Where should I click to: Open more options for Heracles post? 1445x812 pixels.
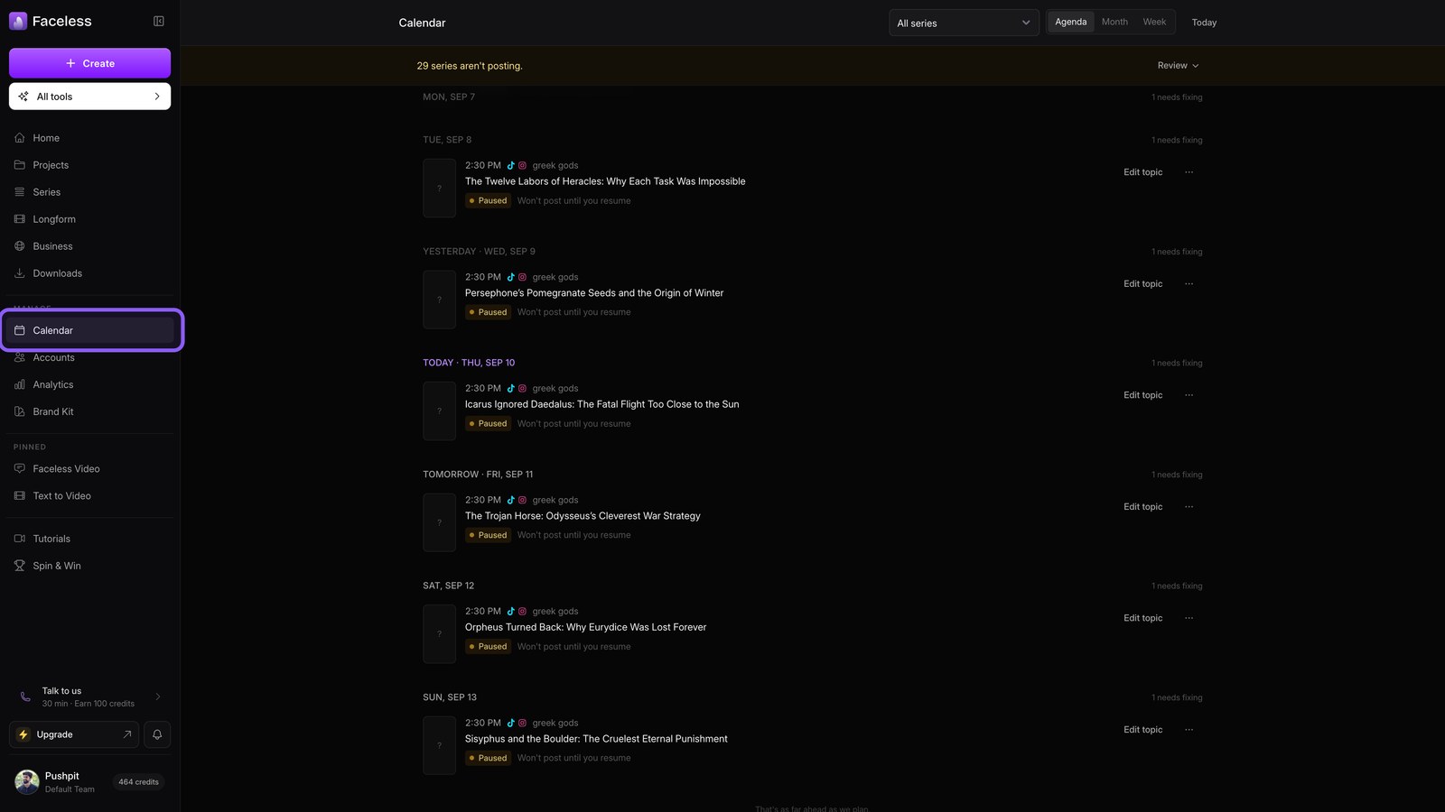coord(1189,172)
